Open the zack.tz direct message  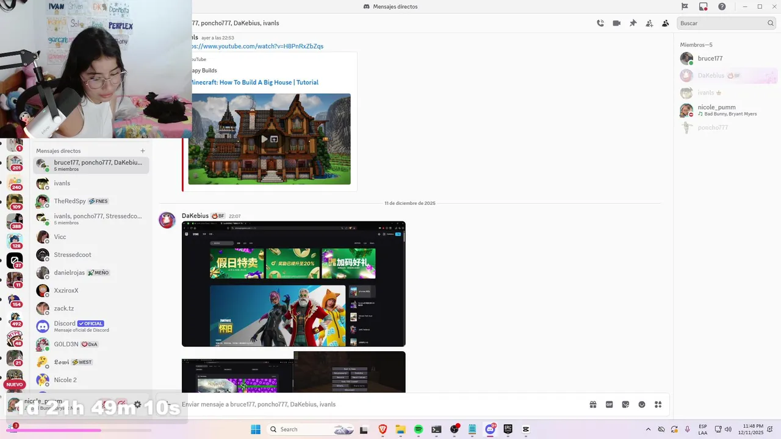click(x=91, y=309)
